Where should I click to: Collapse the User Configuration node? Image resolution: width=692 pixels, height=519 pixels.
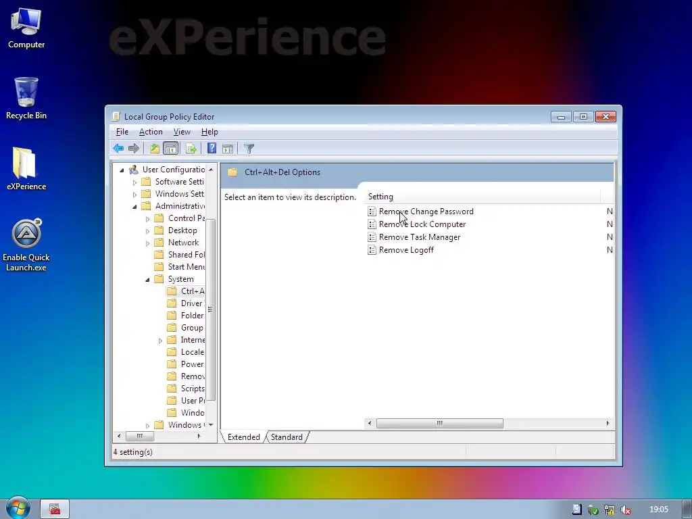(x=122, y=170)
